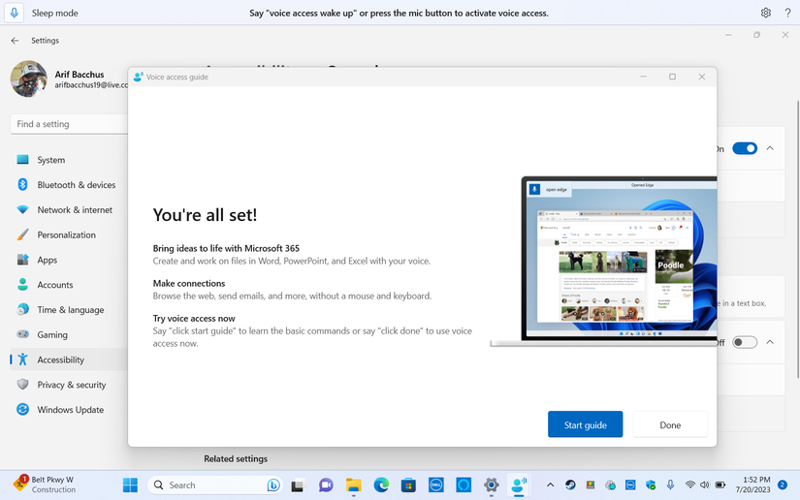The width and height of the screenshot is (800, 500).
Task: Click the taskbar Search box
Action: pos(208,485)
